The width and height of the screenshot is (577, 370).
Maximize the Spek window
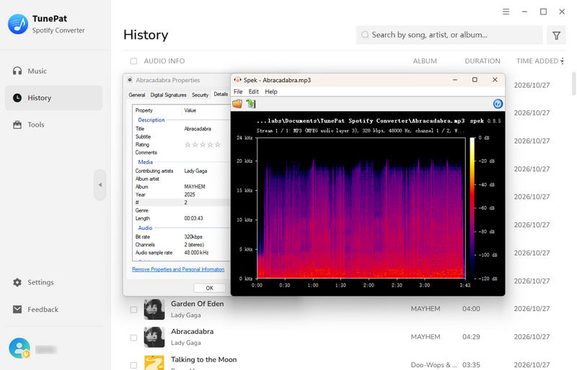pos(475,80)
